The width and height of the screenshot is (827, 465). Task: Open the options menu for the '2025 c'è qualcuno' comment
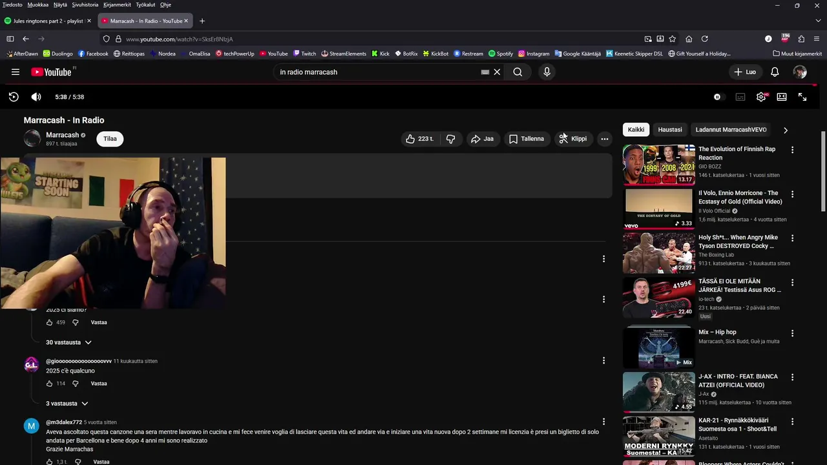pyautogui.click(x=603, y=360)
